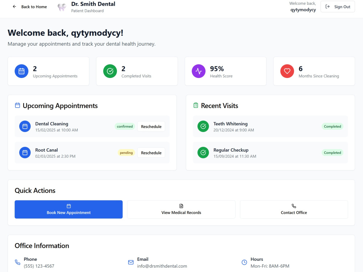The image size is (363, 272).
Task: Click the blue calendar icon on Upcoming Appointments stat
Action: [21, 71]
